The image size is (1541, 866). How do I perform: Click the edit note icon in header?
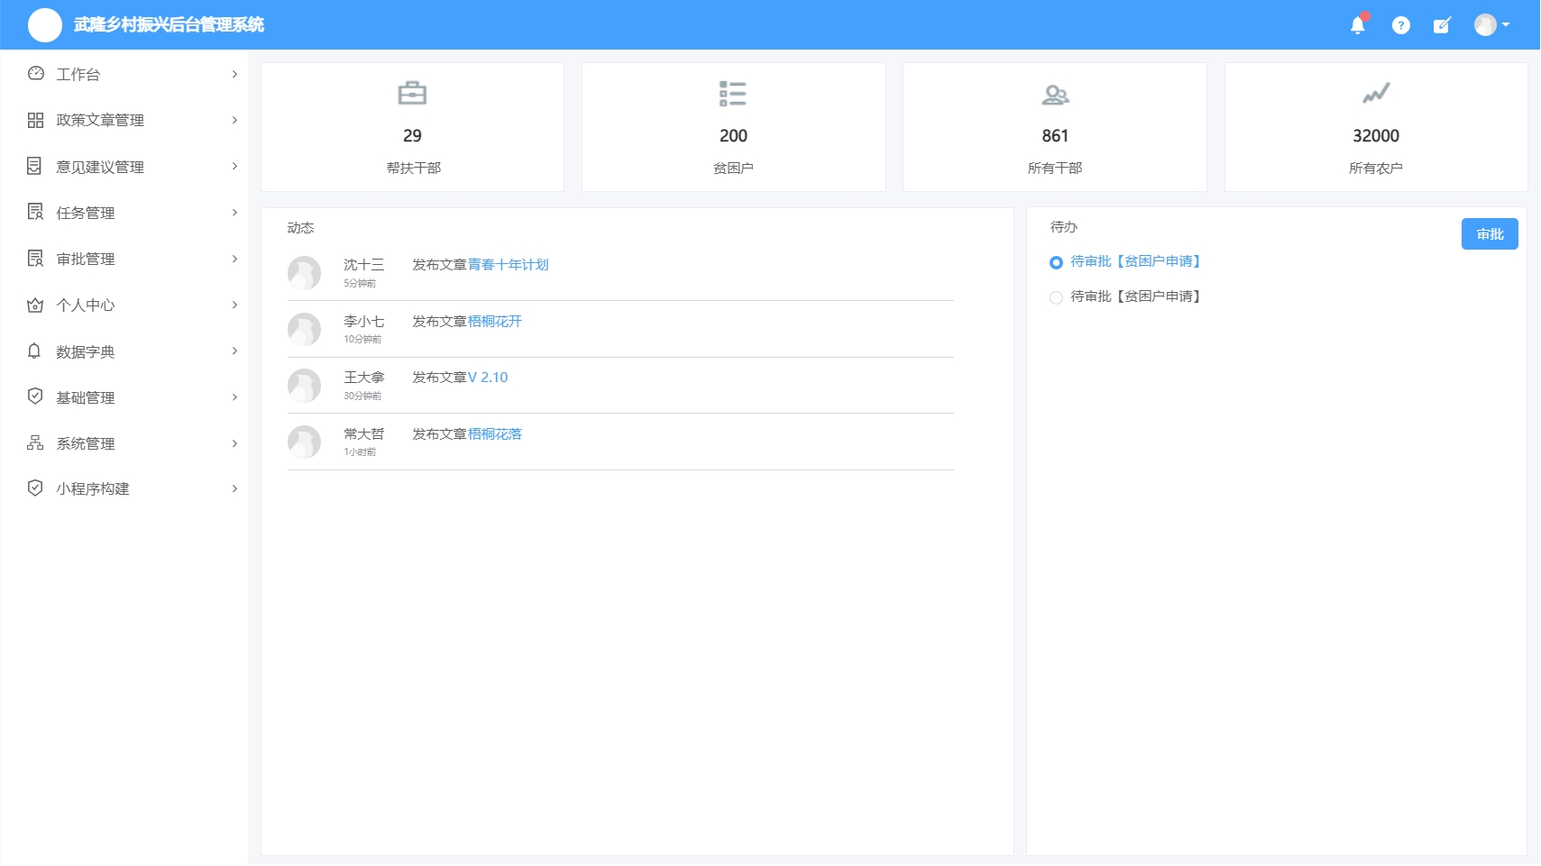pos(1442,25)
